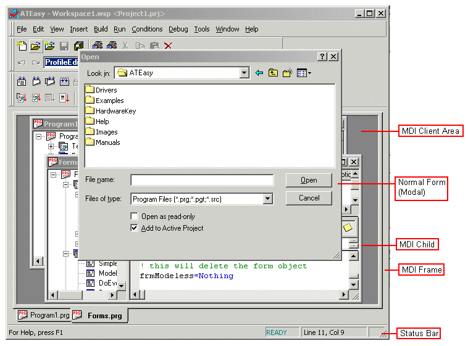468x346 pixels.
Task: Click second icon in the blue-arrows toolbar row
Action: pyautogui.click(x=36, y=81)
